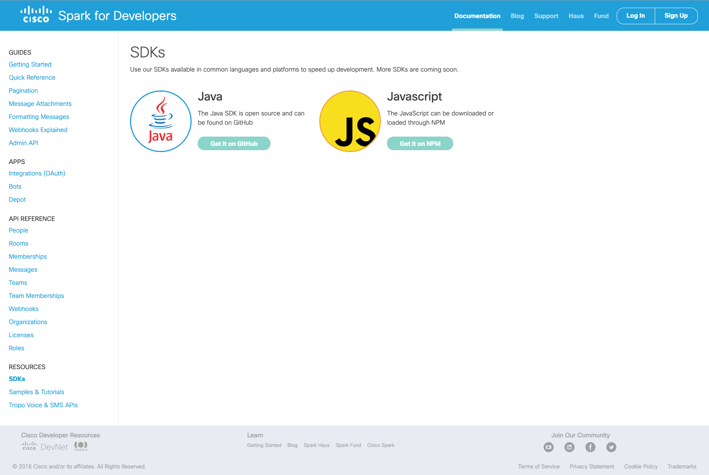Click the yellow JS logo icon
709x475 pixels.
point(350,121)
